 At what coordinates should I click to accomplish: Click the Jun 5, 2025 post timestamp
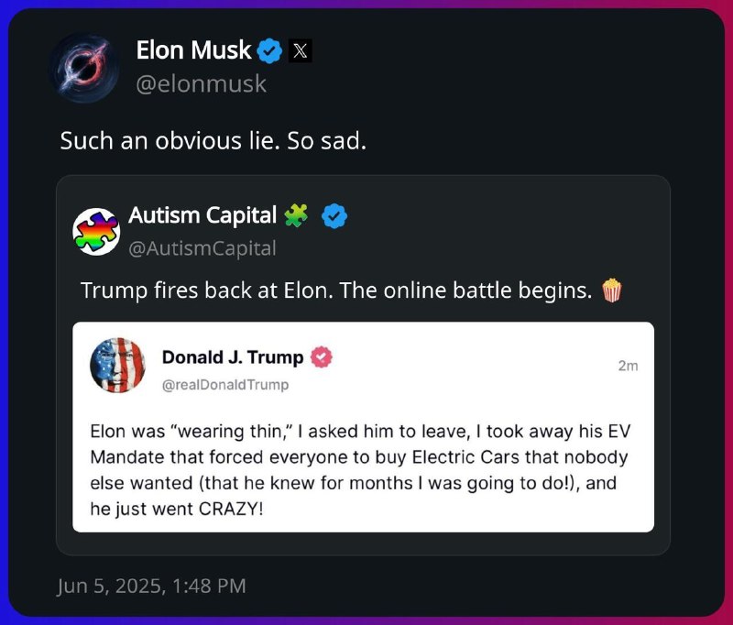(151, 586)
